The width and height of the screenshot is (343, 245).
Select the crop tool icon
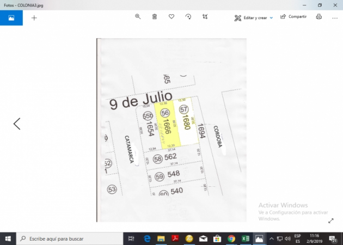click(205, 17)
